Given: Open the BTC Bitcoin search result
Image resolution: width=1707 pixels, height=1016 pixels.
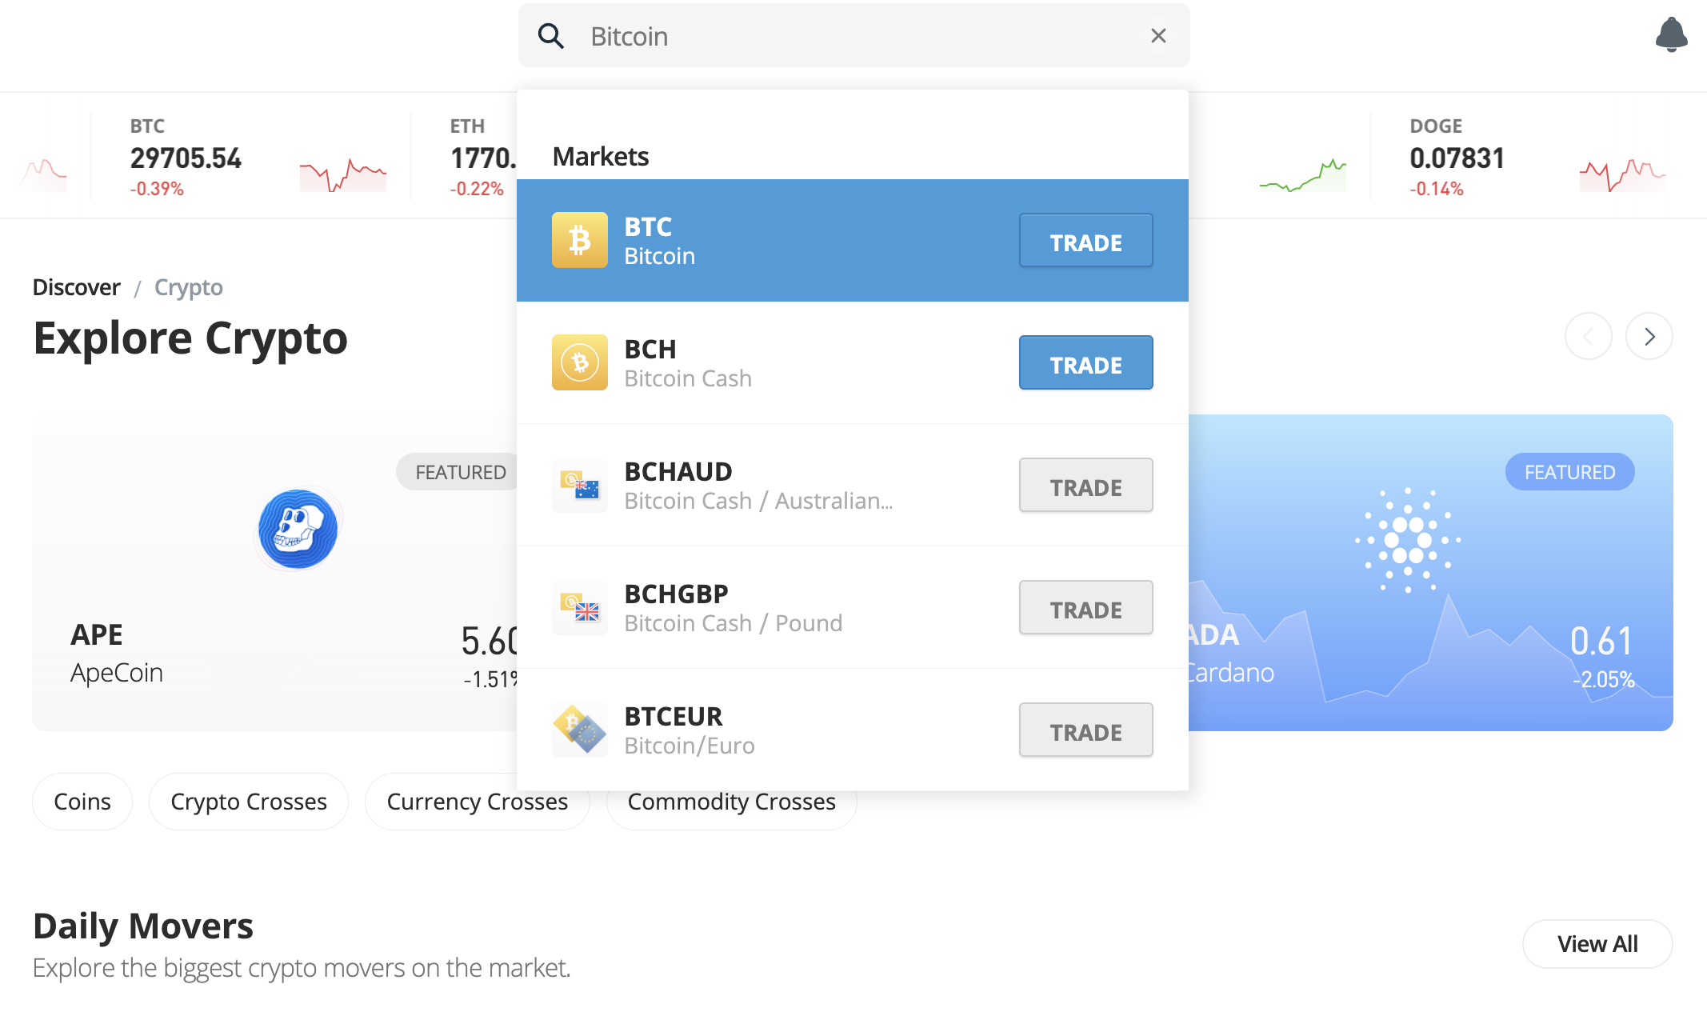Looking at the screenshot, I should point(852,240).
